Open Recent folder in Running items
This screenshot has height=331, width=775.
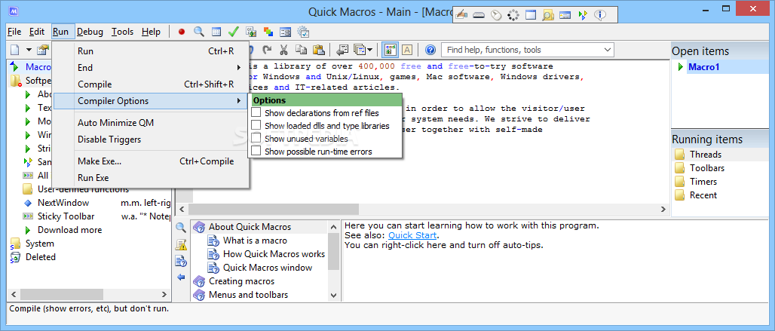click(703, 195)
